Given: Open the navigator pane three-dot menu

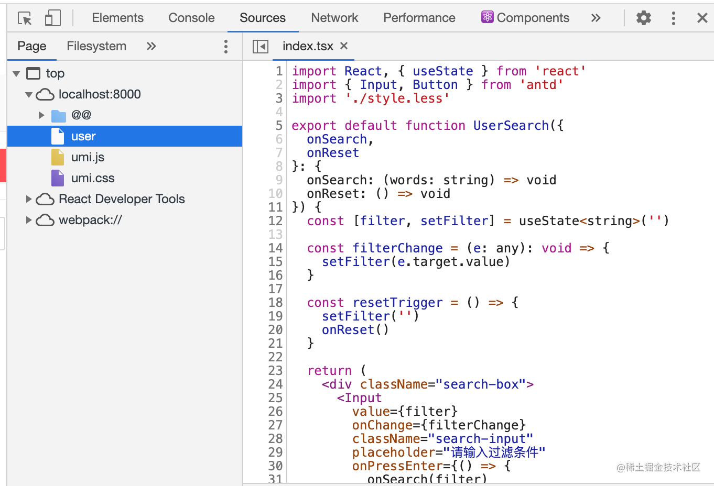Looking at the screenshot, I should (x=225, y=47).
